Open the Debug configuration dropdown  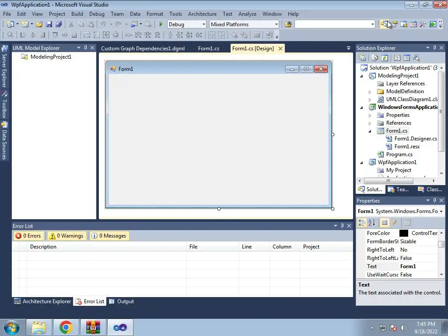(x=204, y=24)
